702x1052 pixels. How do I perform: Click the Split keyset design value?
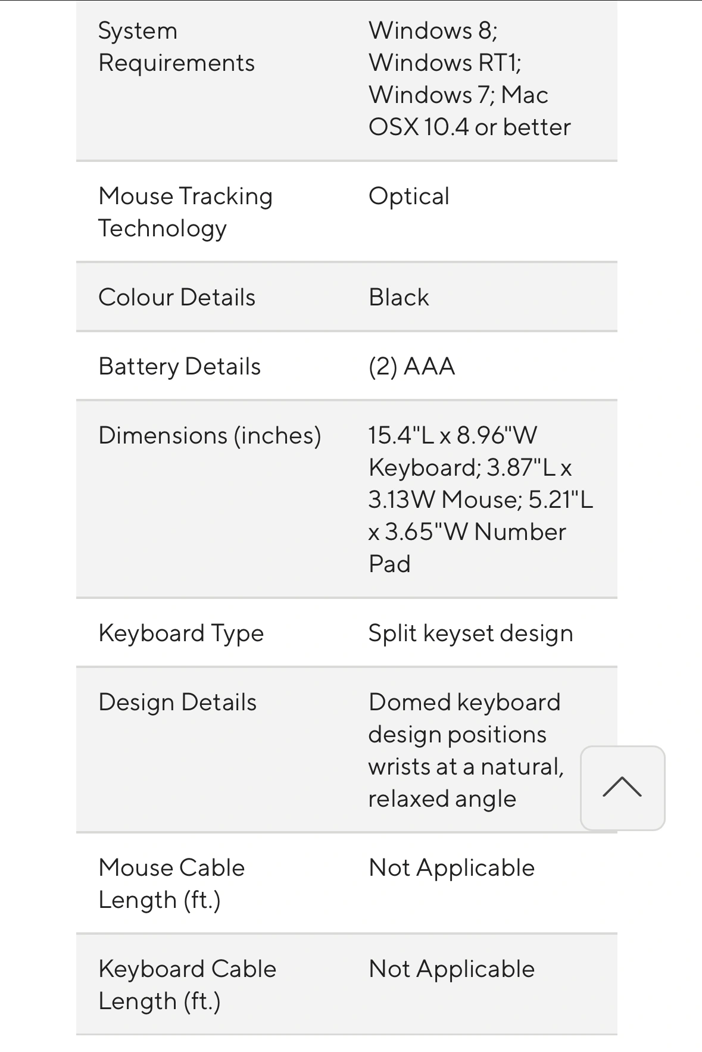[470, 633]
